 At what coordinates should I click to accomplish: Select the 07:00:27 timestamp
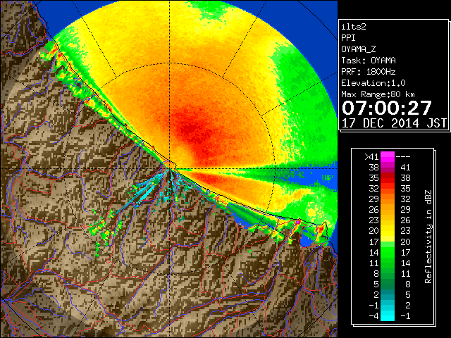click(x=387, y=108)
